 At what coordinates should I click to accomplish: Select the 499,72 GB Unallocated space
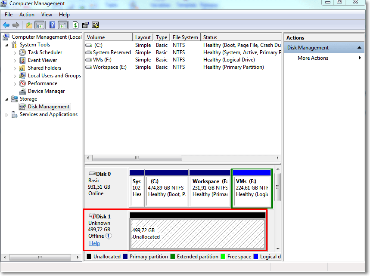(197, 234)
